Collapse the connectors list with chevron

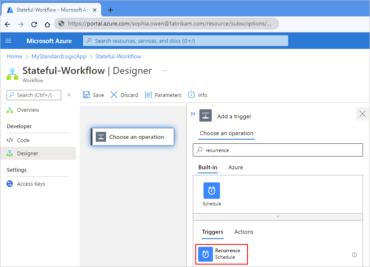point(278,216)
